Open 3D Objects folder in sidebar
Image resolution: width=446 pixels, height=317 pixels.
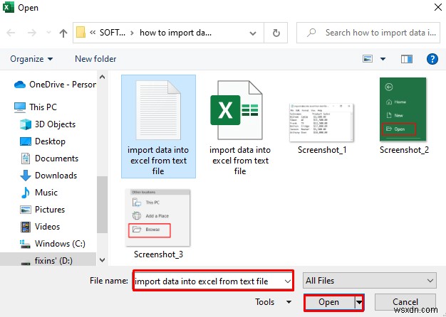point(48,124)
